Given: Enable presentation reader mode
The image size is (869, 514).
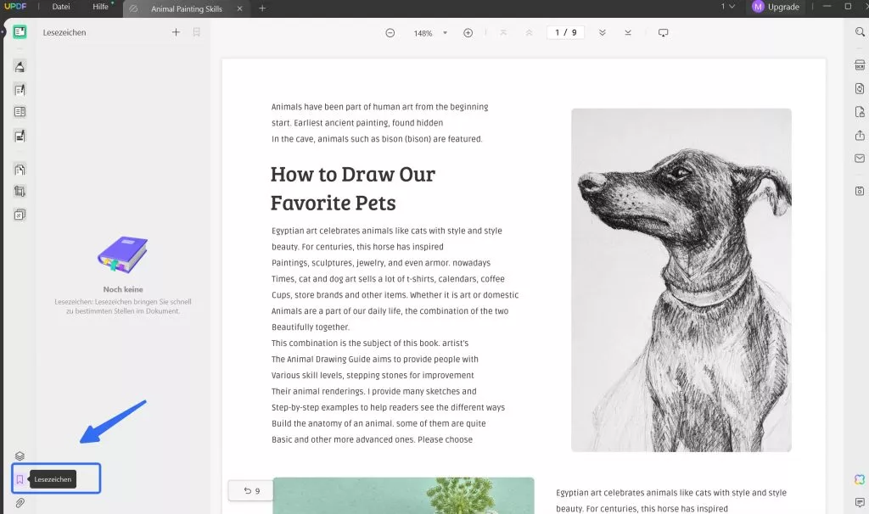Looking at the screenshot, I should 664,32.
